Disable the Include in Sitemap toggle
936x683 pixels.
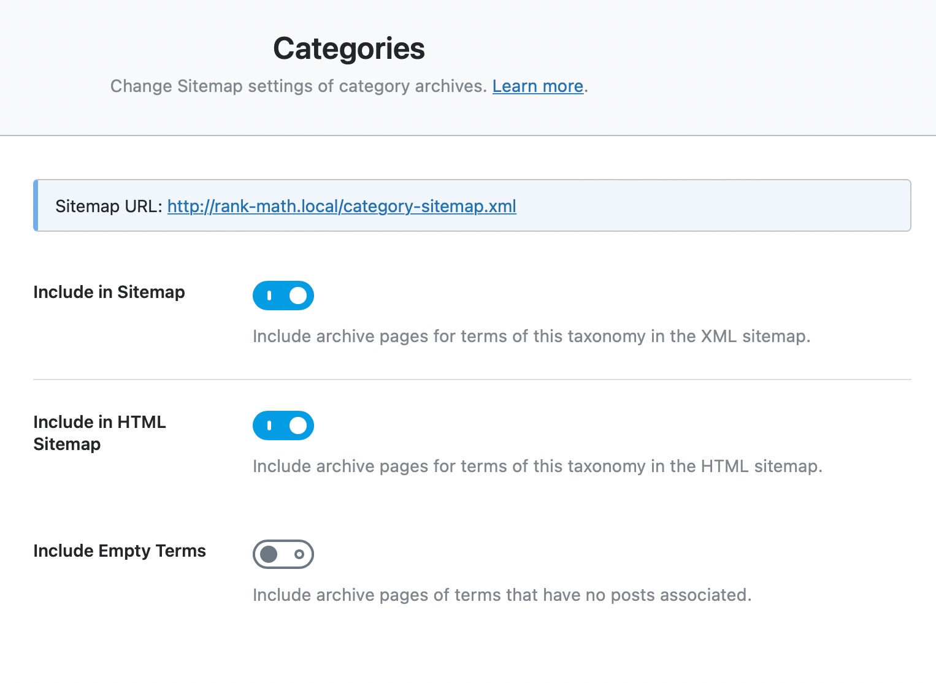click(x=283, y=296)
